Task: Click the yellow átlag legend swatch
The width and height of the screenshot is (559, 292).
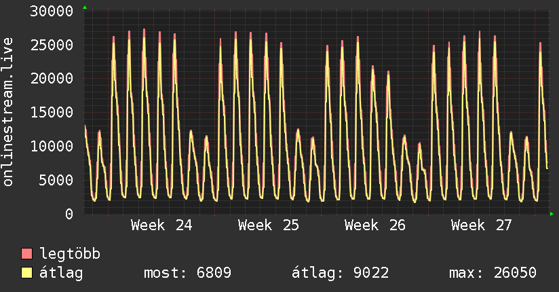Action: [x=26, y=272]
